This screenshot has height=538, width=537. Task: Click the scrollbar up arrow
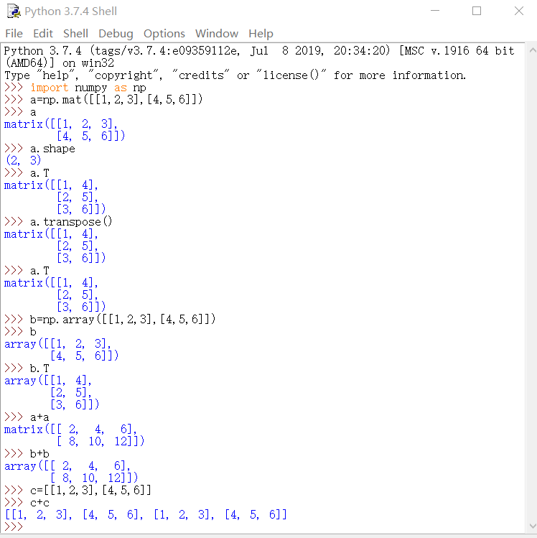[x=533, y=50]
